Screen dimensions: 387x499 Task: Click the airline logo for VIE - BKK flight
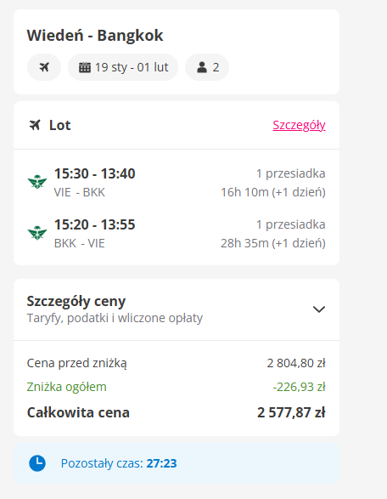[x=37, y=182]
